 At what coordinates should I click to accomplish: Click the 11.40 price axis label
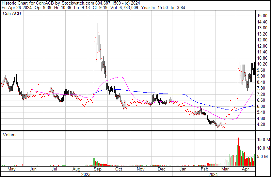262,52
